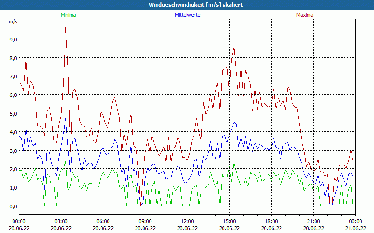Click the blue mean peak after 15:00
The image size is (374, 233).
coord(234,122)
